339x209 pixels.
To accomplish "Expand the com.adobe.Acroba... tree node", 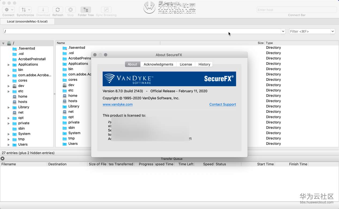I will [x=9, y=75].
